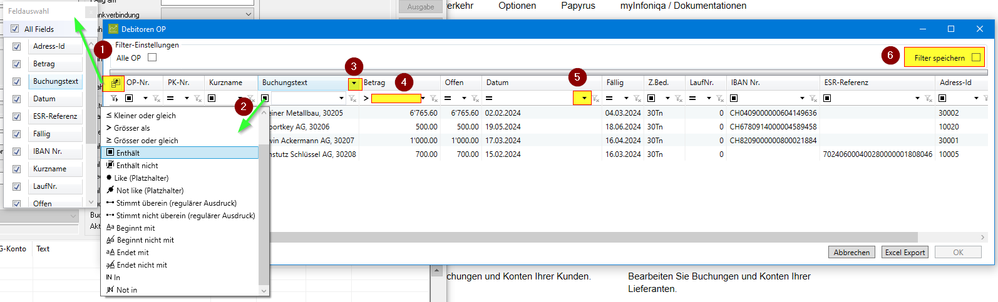Clear the OP-Nr. column filter

157,98
